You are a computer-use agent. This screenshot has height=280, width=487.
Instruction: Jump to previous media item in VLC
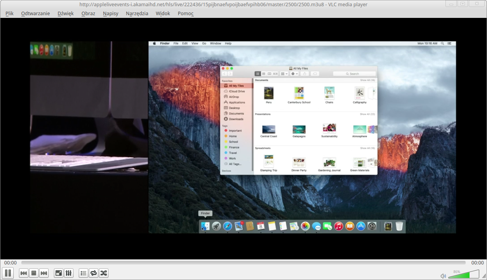24,273
